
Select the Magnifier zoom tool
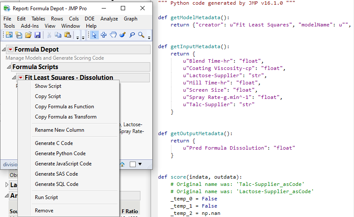pos(141,35)
